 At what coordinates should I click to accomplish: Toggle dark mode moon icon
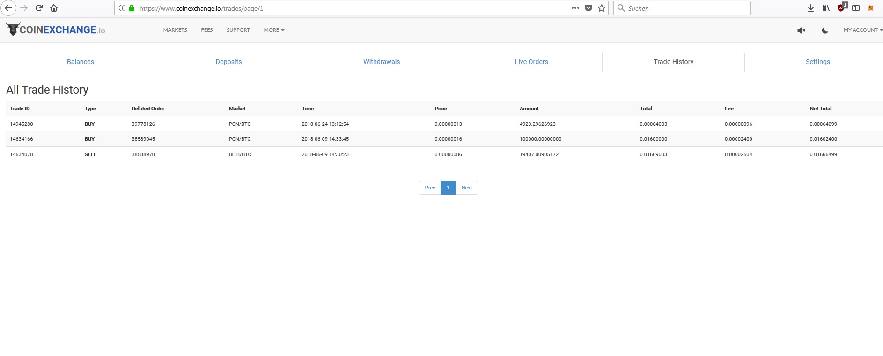825,30
